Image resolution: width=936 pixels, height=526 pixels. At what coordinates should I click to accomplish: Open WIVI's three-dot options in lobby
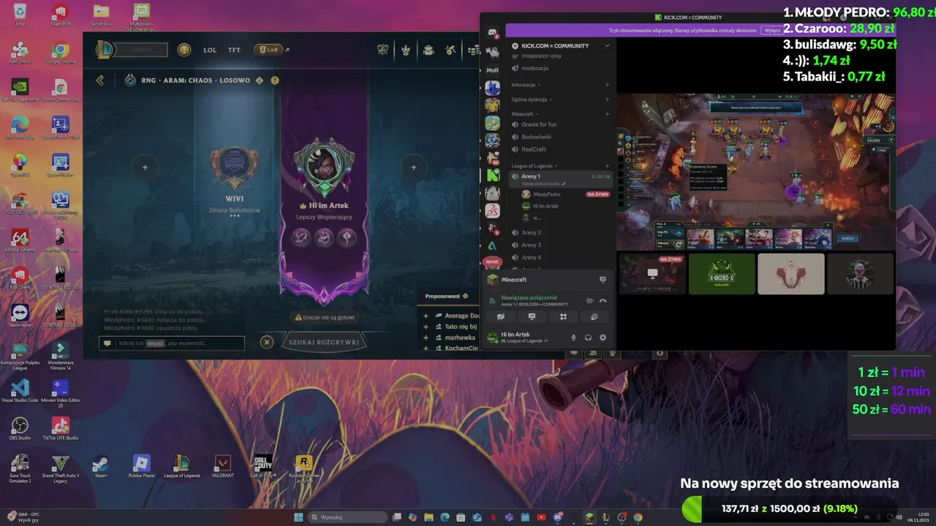(x=235, y=216)
